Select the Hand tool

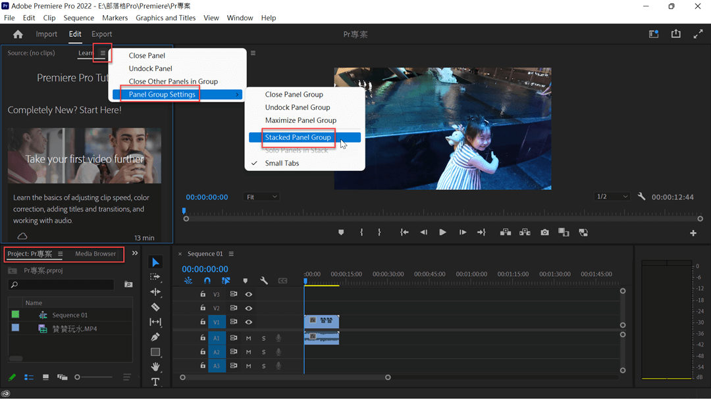pyautogui.click(x=155, y=366)
